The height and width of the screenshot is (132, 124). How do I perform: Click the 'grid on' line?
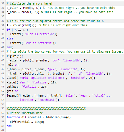click(12, 91)
